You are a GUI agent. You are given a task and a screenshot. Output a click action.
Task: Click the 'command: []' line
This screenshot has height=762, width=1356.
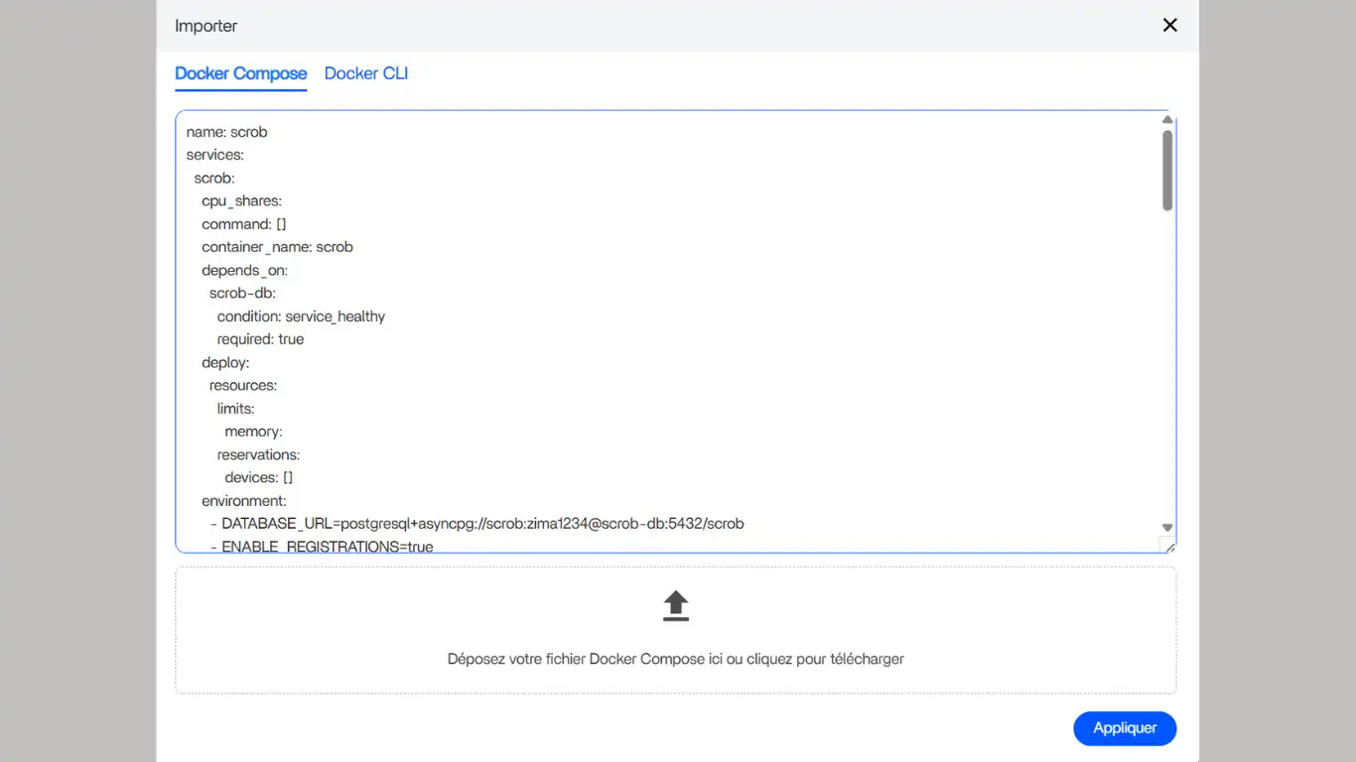[243, 224]
